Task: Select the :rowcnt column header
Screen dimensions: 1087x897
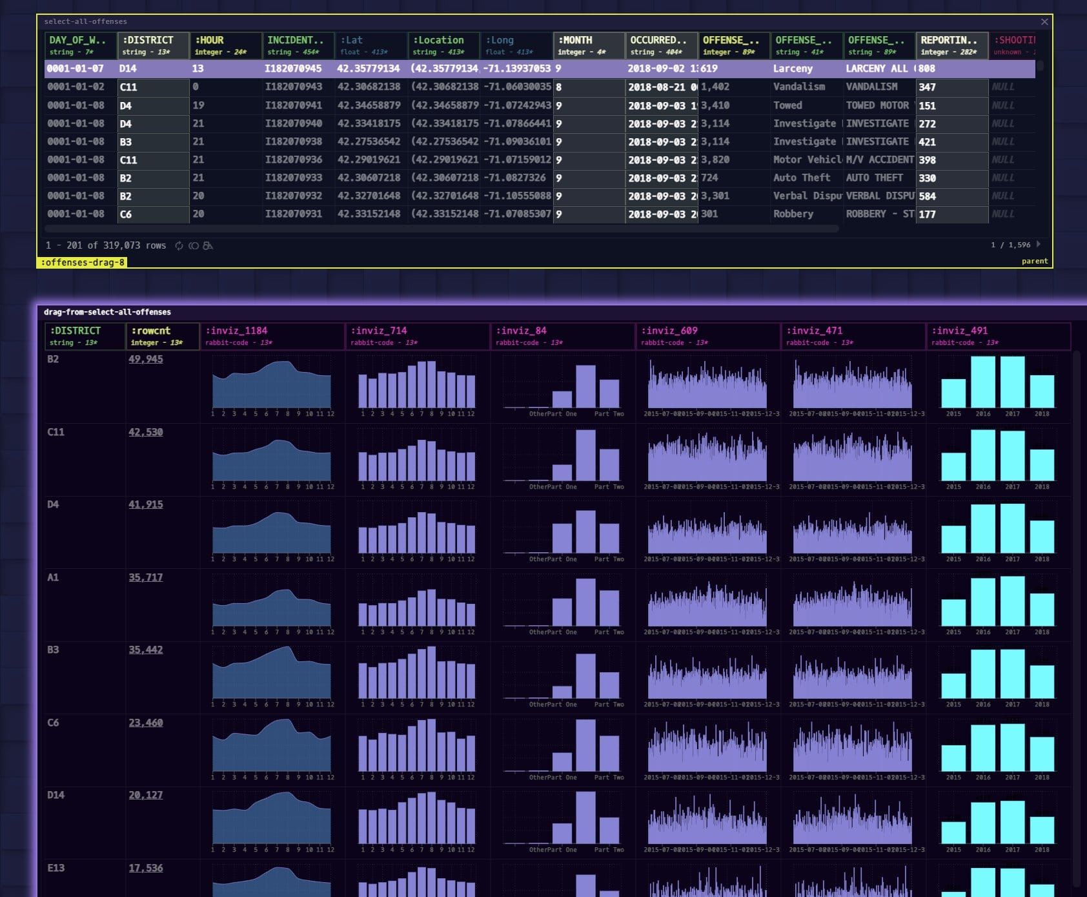Action: point(162,336)
